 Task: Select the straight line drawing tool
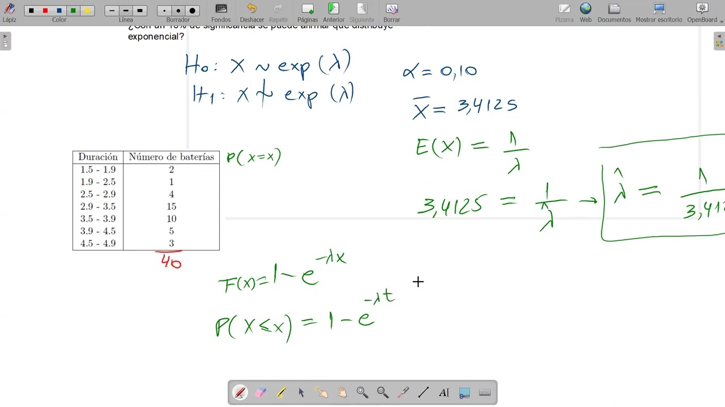coord(424,392)
